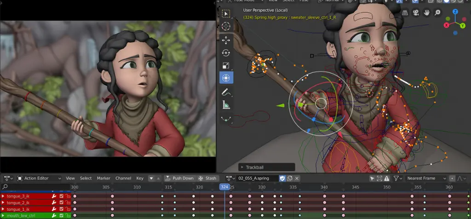Image resolution: width=471 pixels, height=219 pixels.
Task: Click the blue Z axis on the navigation gizmo
Action: pyautogui.click(x=456, y=12)
